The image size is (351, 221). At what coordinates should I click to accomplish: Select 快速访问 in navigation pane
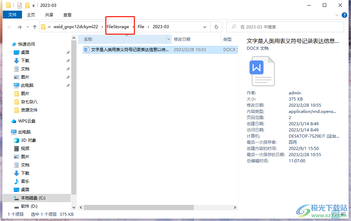pos(26,44)
